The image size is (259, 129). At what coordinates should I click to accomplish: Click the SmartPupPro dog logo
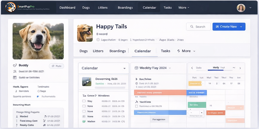10,7
